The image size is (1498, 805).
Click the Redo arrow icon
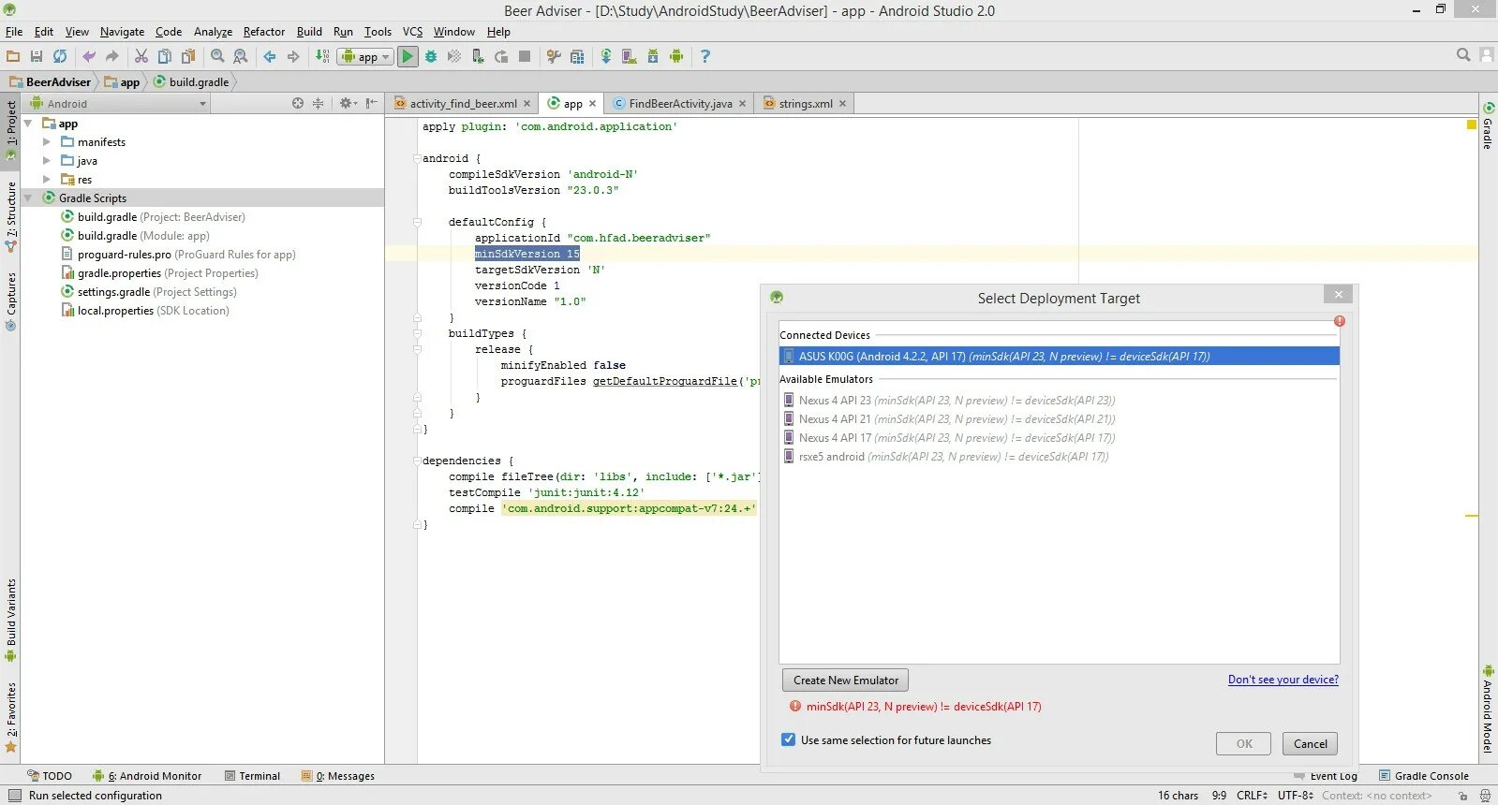click(112, 56)
